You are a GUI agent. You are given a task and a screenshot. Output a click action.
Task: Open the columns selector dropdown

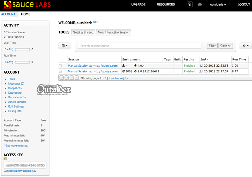[65, 46]
